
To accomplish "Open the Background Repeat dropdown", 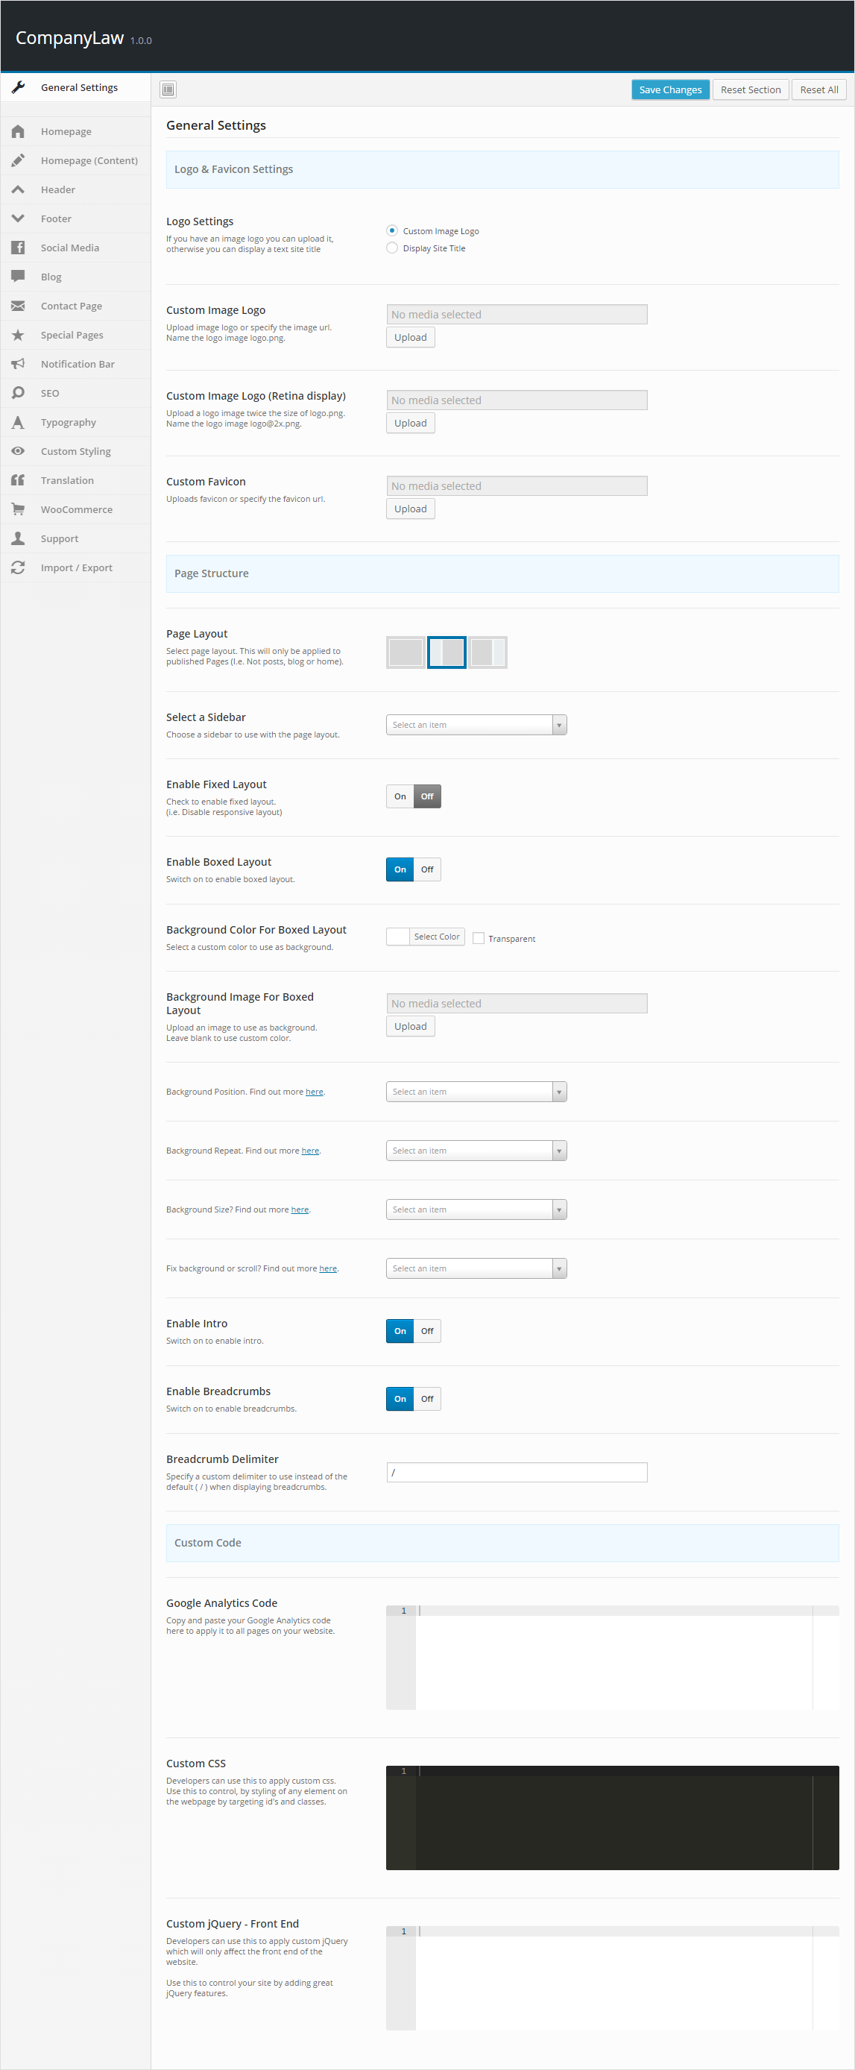I will (476, 1151).
